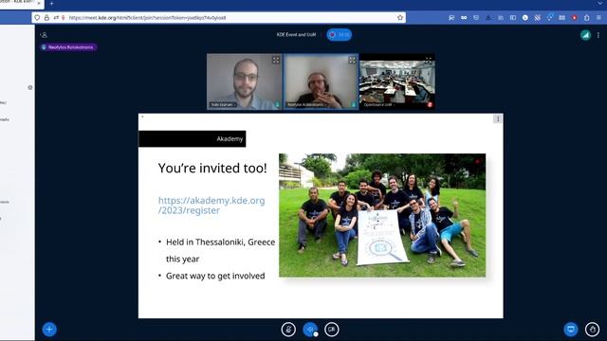Close the current browser tab
The width and height of the screenshot is (607, 341).
point(39,3)
